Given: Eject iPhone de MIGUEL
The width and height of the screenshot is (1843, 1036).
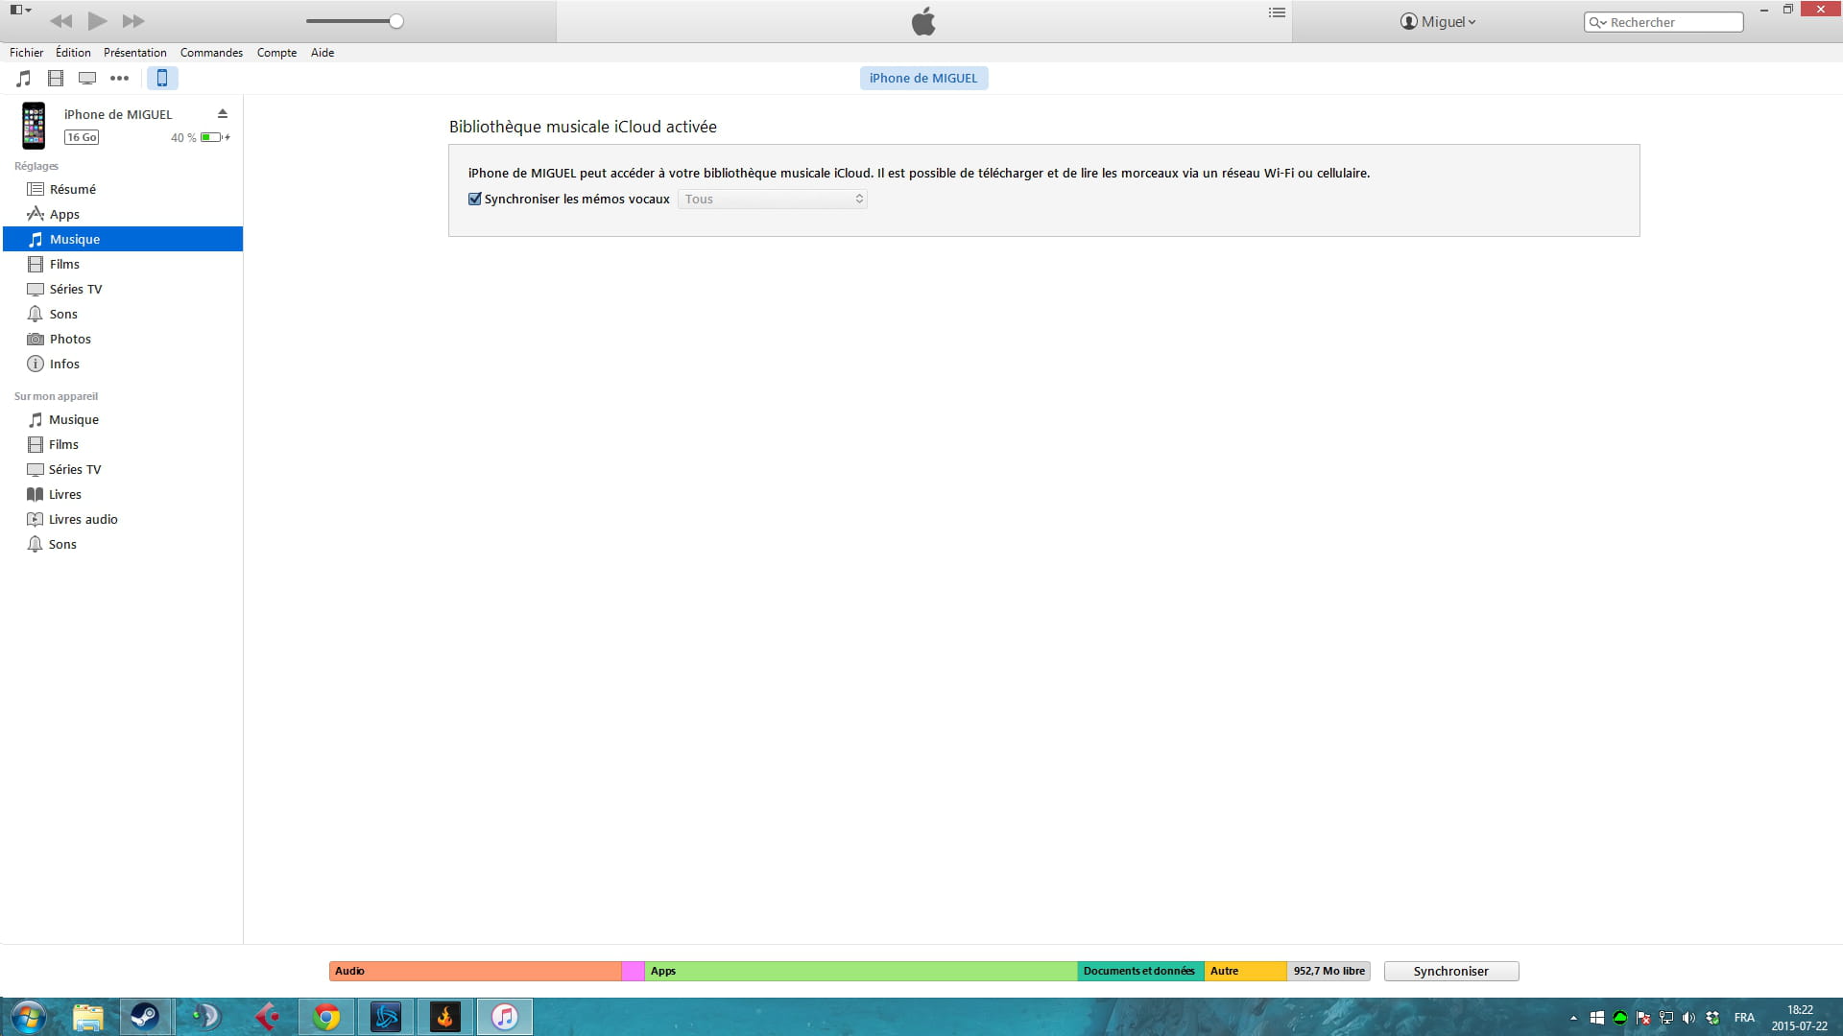Looking at the screenshot, I should click(223, 114).
